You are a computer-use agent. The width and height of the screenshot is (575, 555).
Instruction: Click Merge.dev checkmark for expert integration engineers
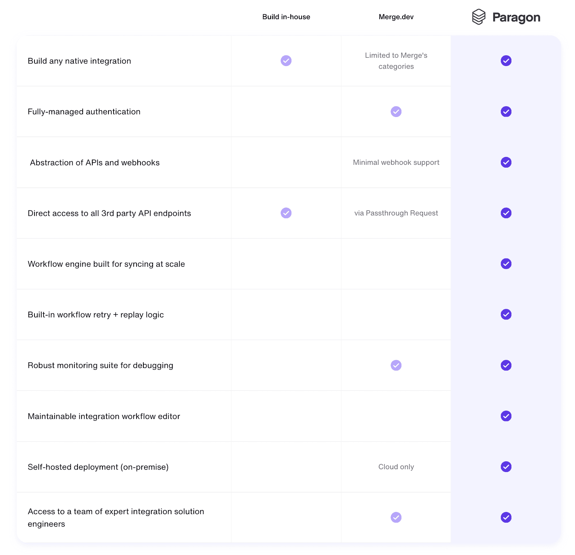[396, 517]
